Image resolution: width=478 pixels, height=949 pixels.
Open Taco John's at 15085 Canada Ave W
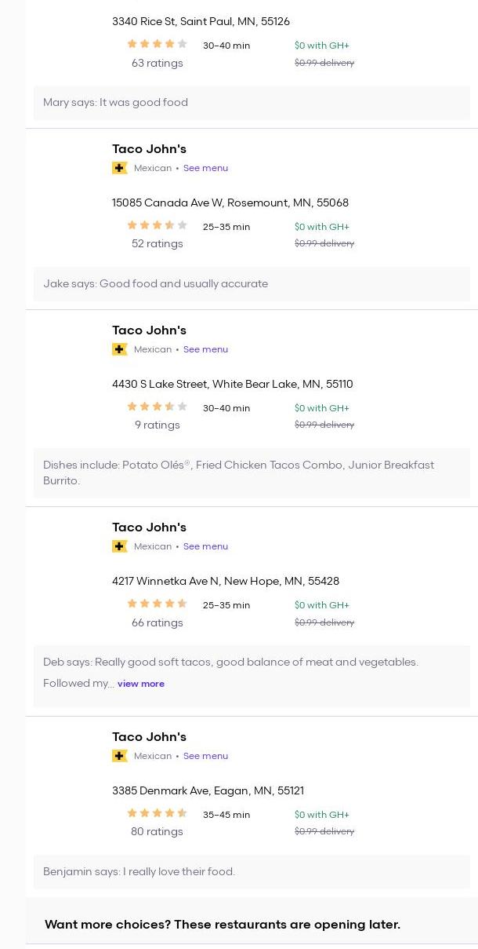(149, 149)
